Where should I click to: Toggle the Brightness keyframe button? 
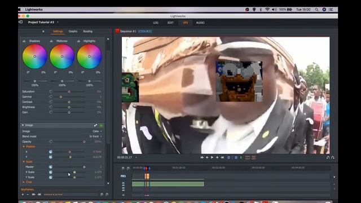(x=51, y=107)
